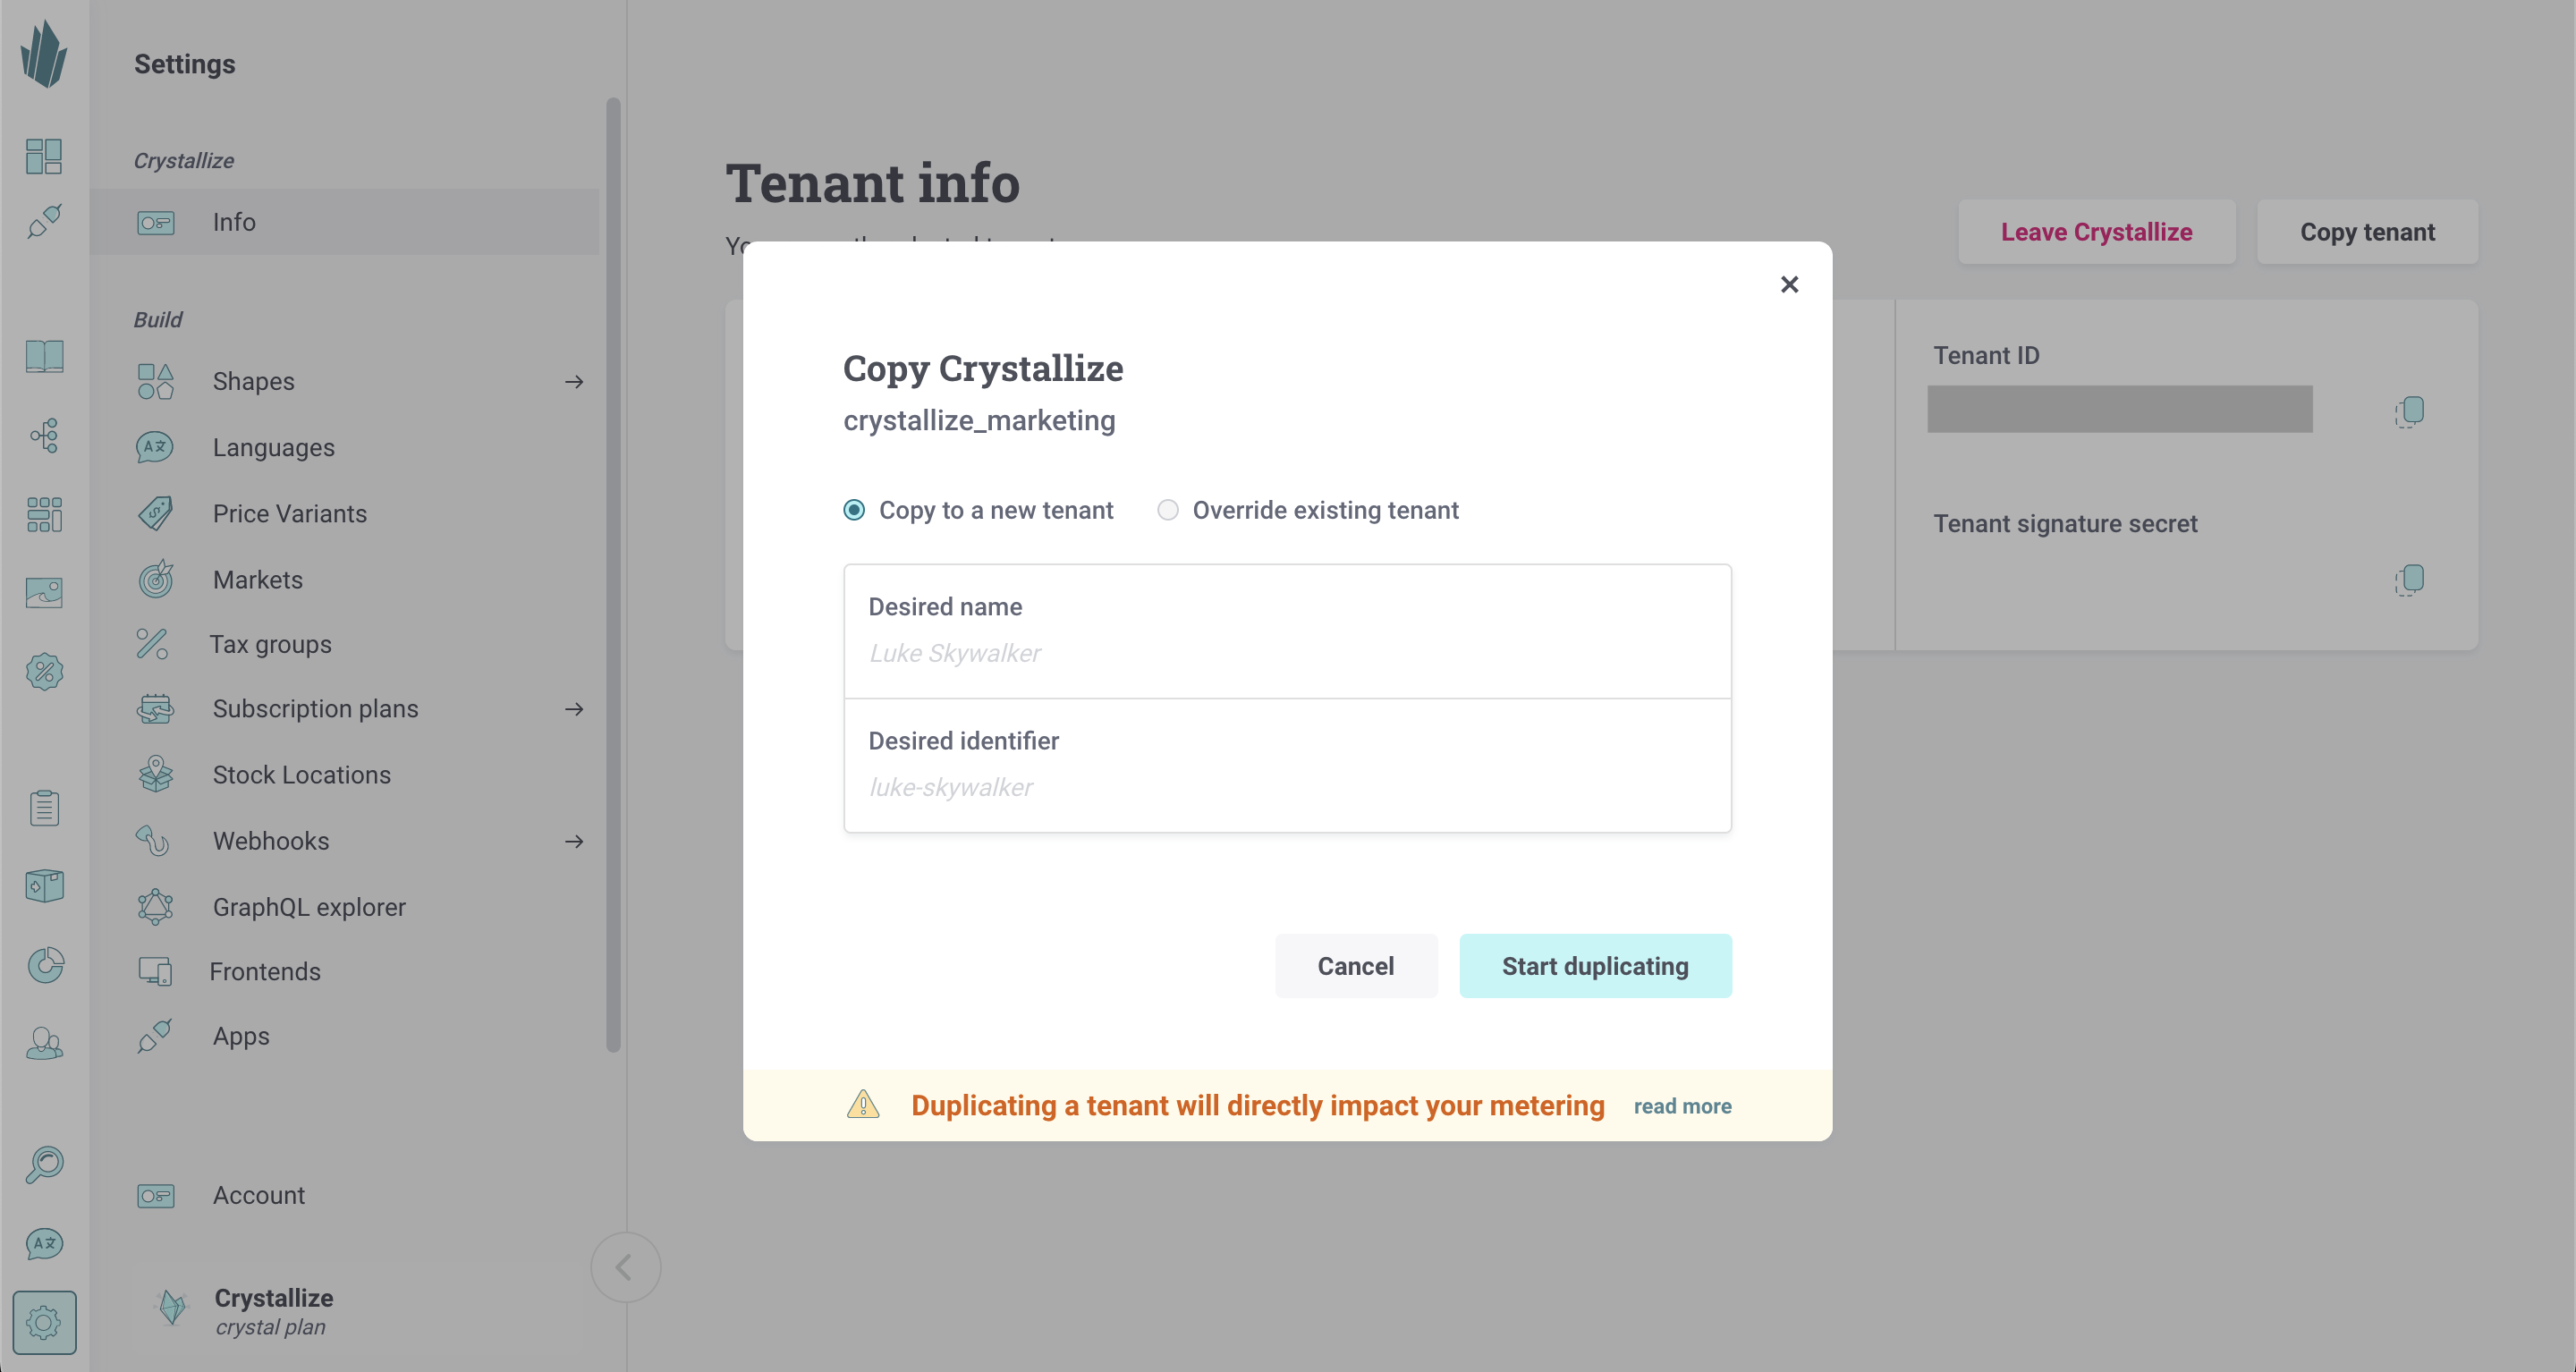Open the plug apps icon in left rail
Screen dimensions: 2576x1372
tap(44, 221)
